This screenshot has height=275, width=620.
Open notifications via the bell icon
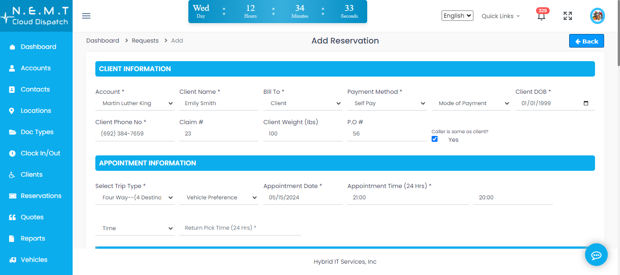pos(541,16)
